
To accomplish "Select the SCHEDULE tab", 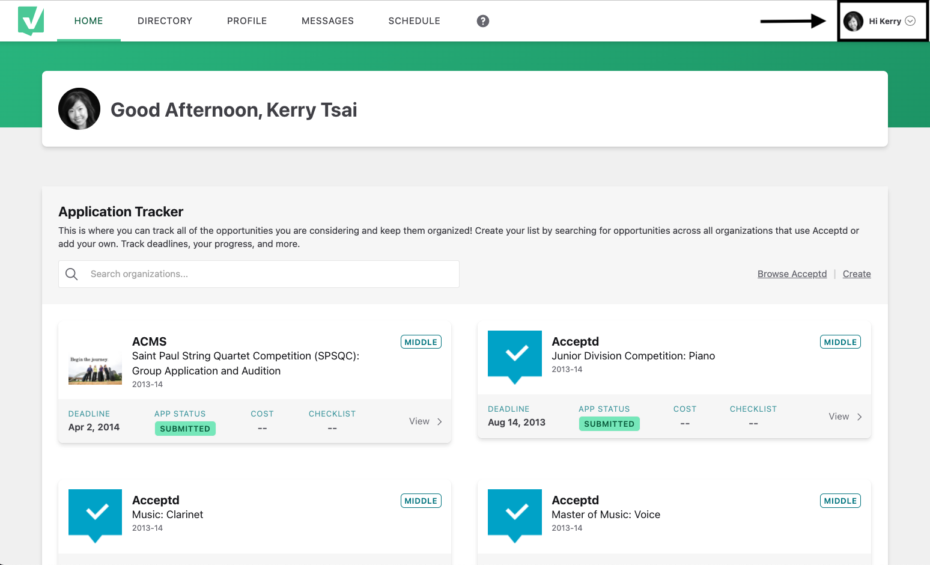I will click(415, 21).
